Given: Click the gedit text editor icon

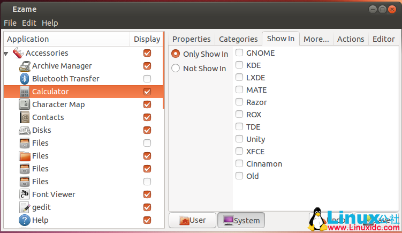Looking at the screenshot, I should (25, 207).
